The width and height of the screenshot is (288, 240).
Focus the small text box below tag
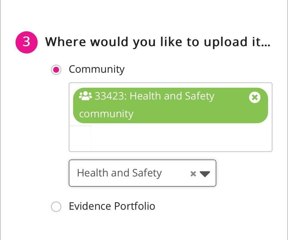click(x=80, y=138)
